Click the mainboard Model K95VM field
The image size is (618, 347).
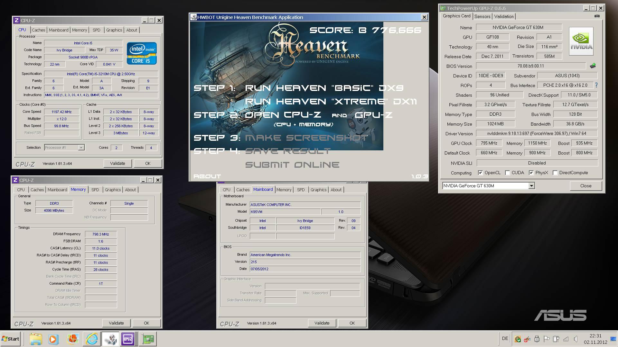pos(285,211)
